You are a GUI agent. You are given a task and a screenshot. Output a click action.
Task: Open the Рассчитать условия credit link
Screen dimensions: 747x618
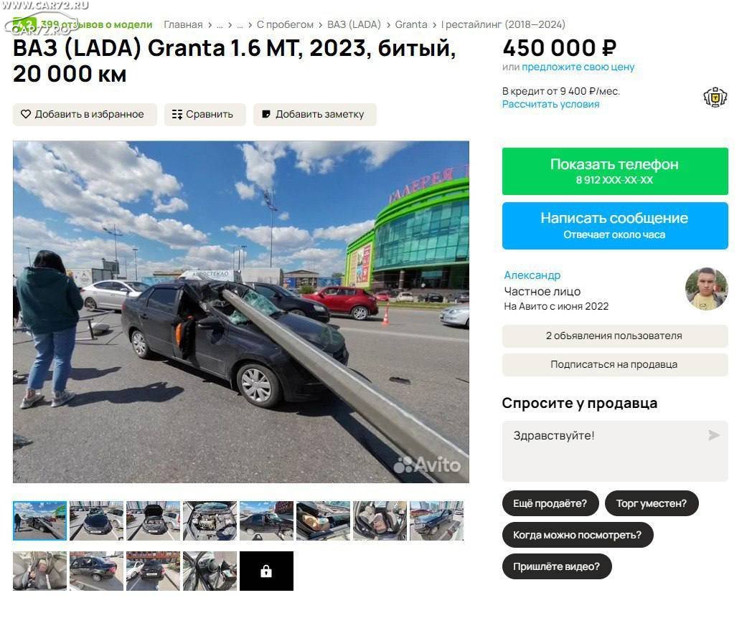[x=550, y=104]
